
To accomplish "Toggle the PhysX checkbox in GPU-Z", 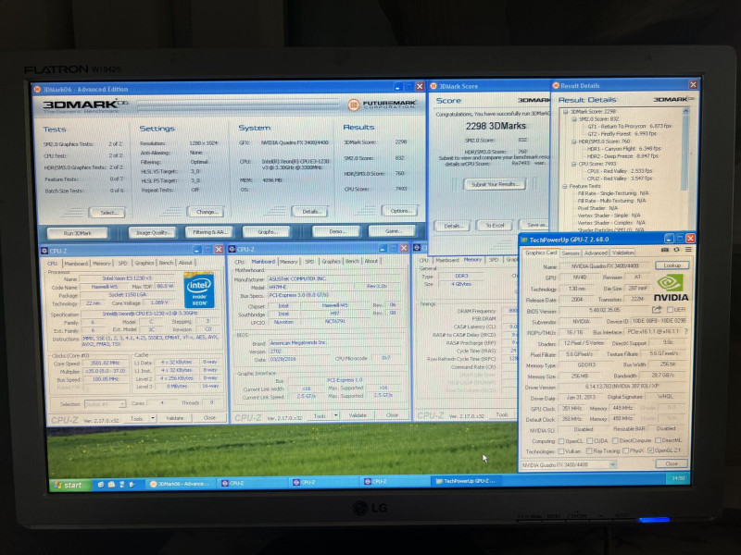I will (625, 450).
